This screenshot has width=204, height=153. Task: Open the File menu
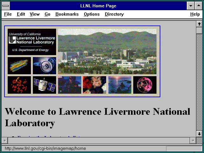point(8,14)
